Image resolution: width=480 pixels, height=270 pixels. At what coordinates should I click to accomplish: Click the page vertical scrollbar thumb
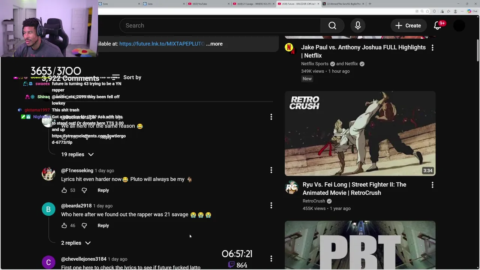(478, 51)
